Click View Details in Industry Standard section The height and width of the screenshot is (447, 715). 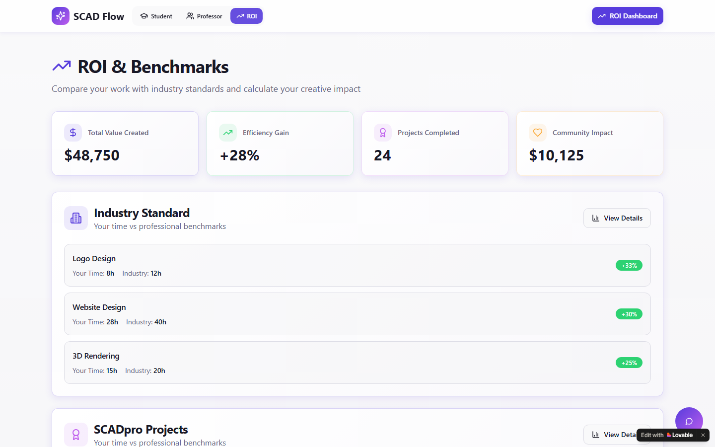click(617, 218)
